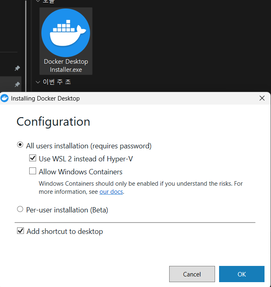Click the 이번 주 초 group header text
The height and width of the screenshot is (287, 271).
pyautogui.click(x=57, y=82)
